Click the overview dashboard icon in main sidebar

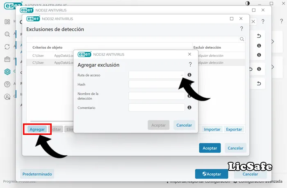pyautogui.click(x=7, y=22)
